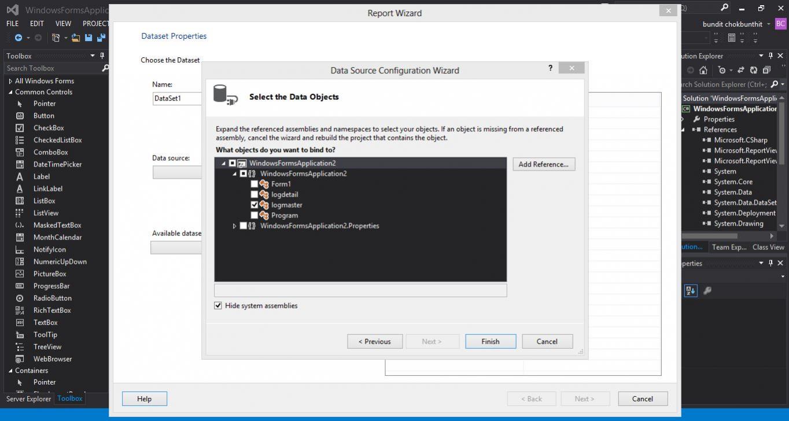This screenshot has height=421, width=789.
Task: Click the Save icon in Visual Studio toolbar
Action: point(89,38)
